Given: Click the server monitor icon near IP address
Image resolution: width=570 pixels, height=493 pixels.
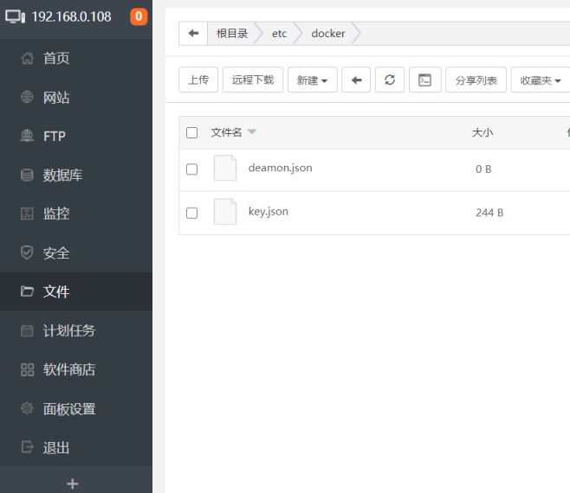Looking at the screenshot, I should [x=16, y=16].
